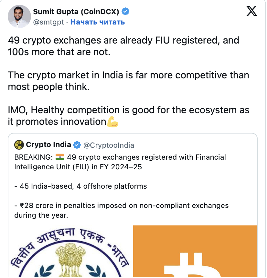
Task: Click the @smtgpt handle
Action: point(49,22)
